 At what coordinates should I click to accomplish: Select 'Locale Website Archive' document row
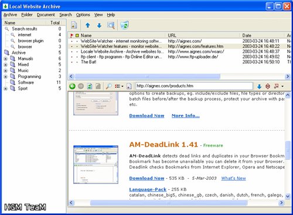(179, 52)
